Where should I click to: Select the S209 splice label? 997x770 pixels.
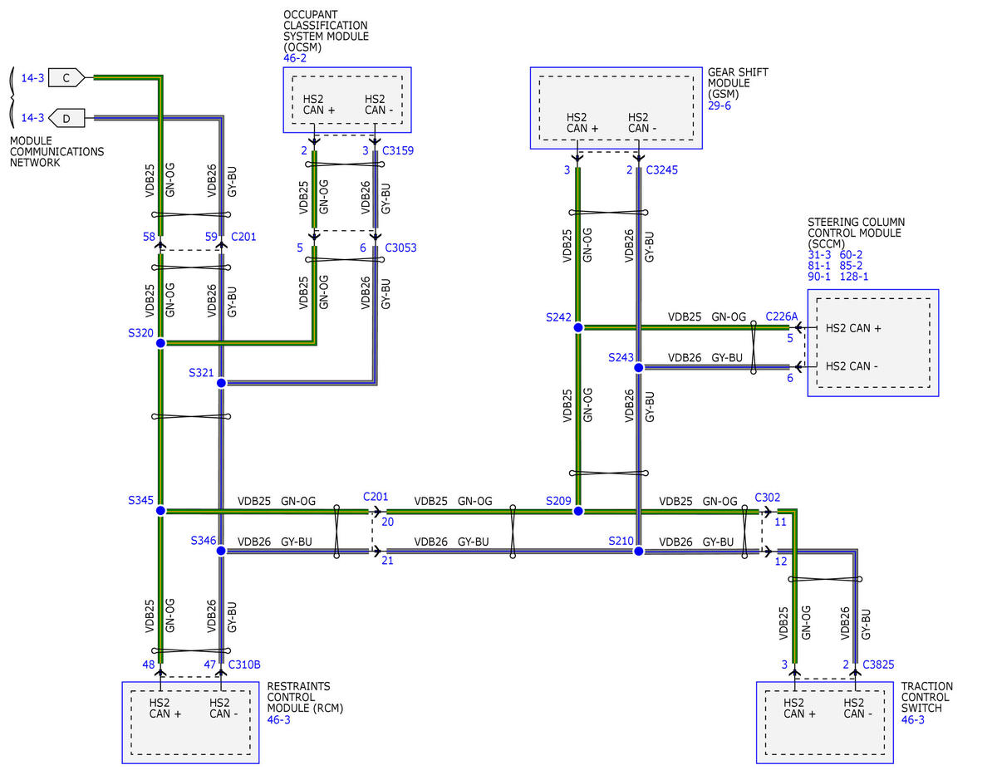[559, 501]
